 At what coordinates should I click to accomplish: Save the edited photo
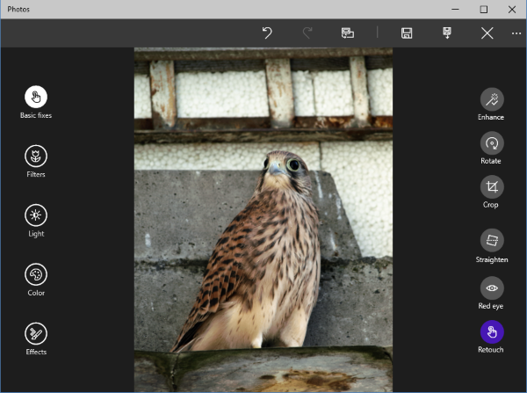click(x=407, y=33)
